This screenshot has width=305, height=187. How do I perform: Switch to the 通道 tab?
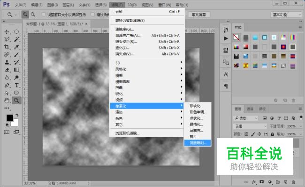(x=250, y=109)
